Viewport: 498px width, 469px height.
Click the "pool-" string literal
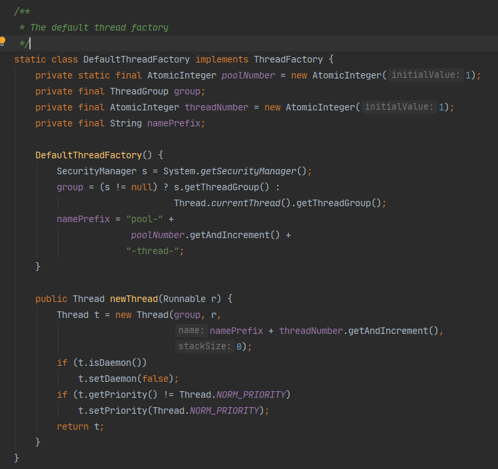point(144,220)
